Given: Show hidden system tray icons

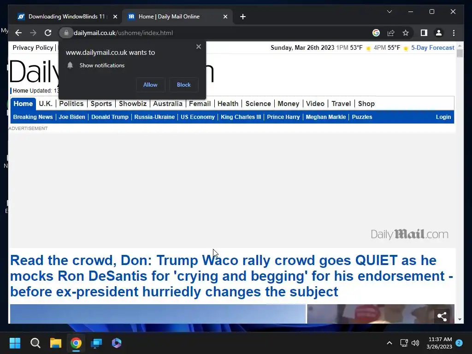Looking at the screenshot, I should [389, 343].
